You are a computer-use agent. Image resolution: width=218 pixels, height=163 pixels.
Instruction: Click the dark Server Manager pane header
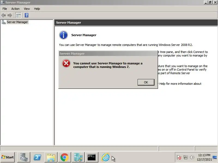pos(136,23)
